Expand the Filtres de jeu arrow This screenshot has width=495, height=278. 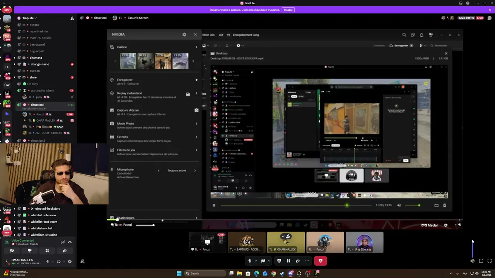click(x=196, y=150)
